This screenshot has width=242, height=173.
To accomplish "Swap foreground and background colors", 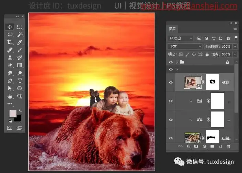I will pyautogui.click(x=20, y=111).
